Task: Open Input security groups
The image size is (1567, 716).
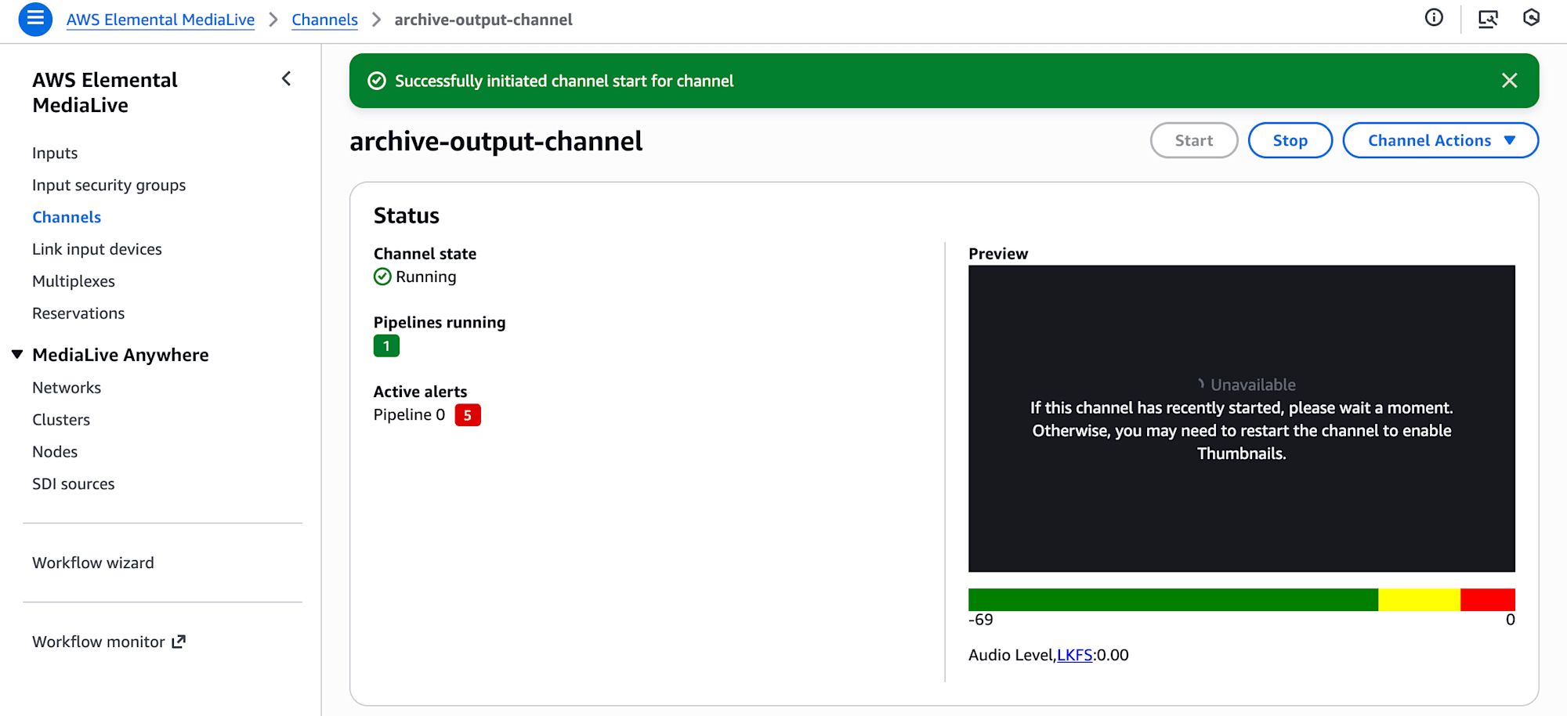Action: point(109,185)
